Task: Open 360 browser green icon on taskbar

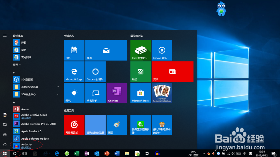Action: 67,153
